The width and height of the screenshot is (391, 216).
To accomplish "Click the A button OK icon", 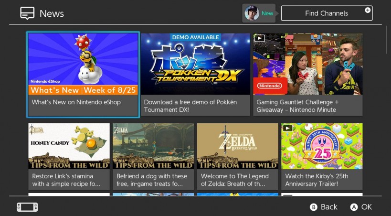I will point(354,207).
